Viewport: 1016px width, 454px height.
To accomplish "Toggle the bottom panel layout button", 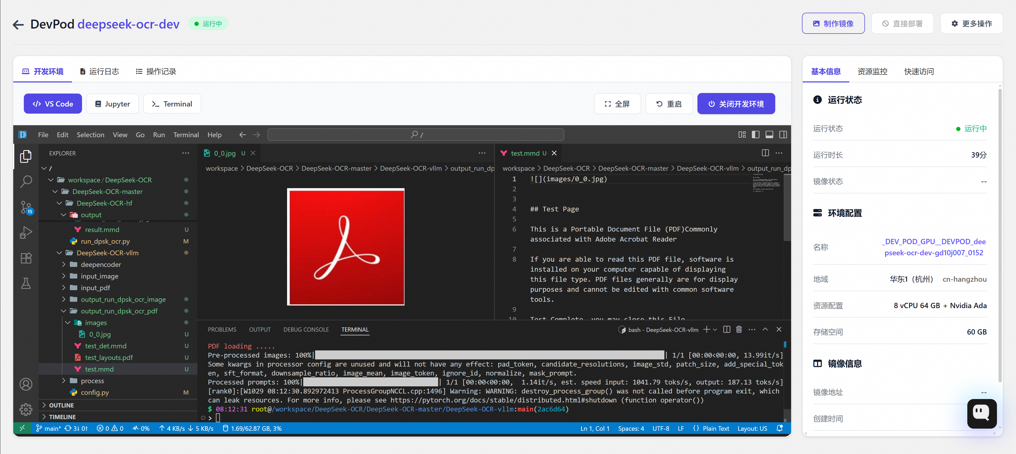I will click(x=769, y=135).
